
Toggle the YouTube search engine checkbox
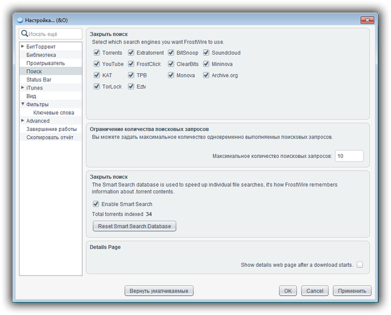(x=97, y=64)
